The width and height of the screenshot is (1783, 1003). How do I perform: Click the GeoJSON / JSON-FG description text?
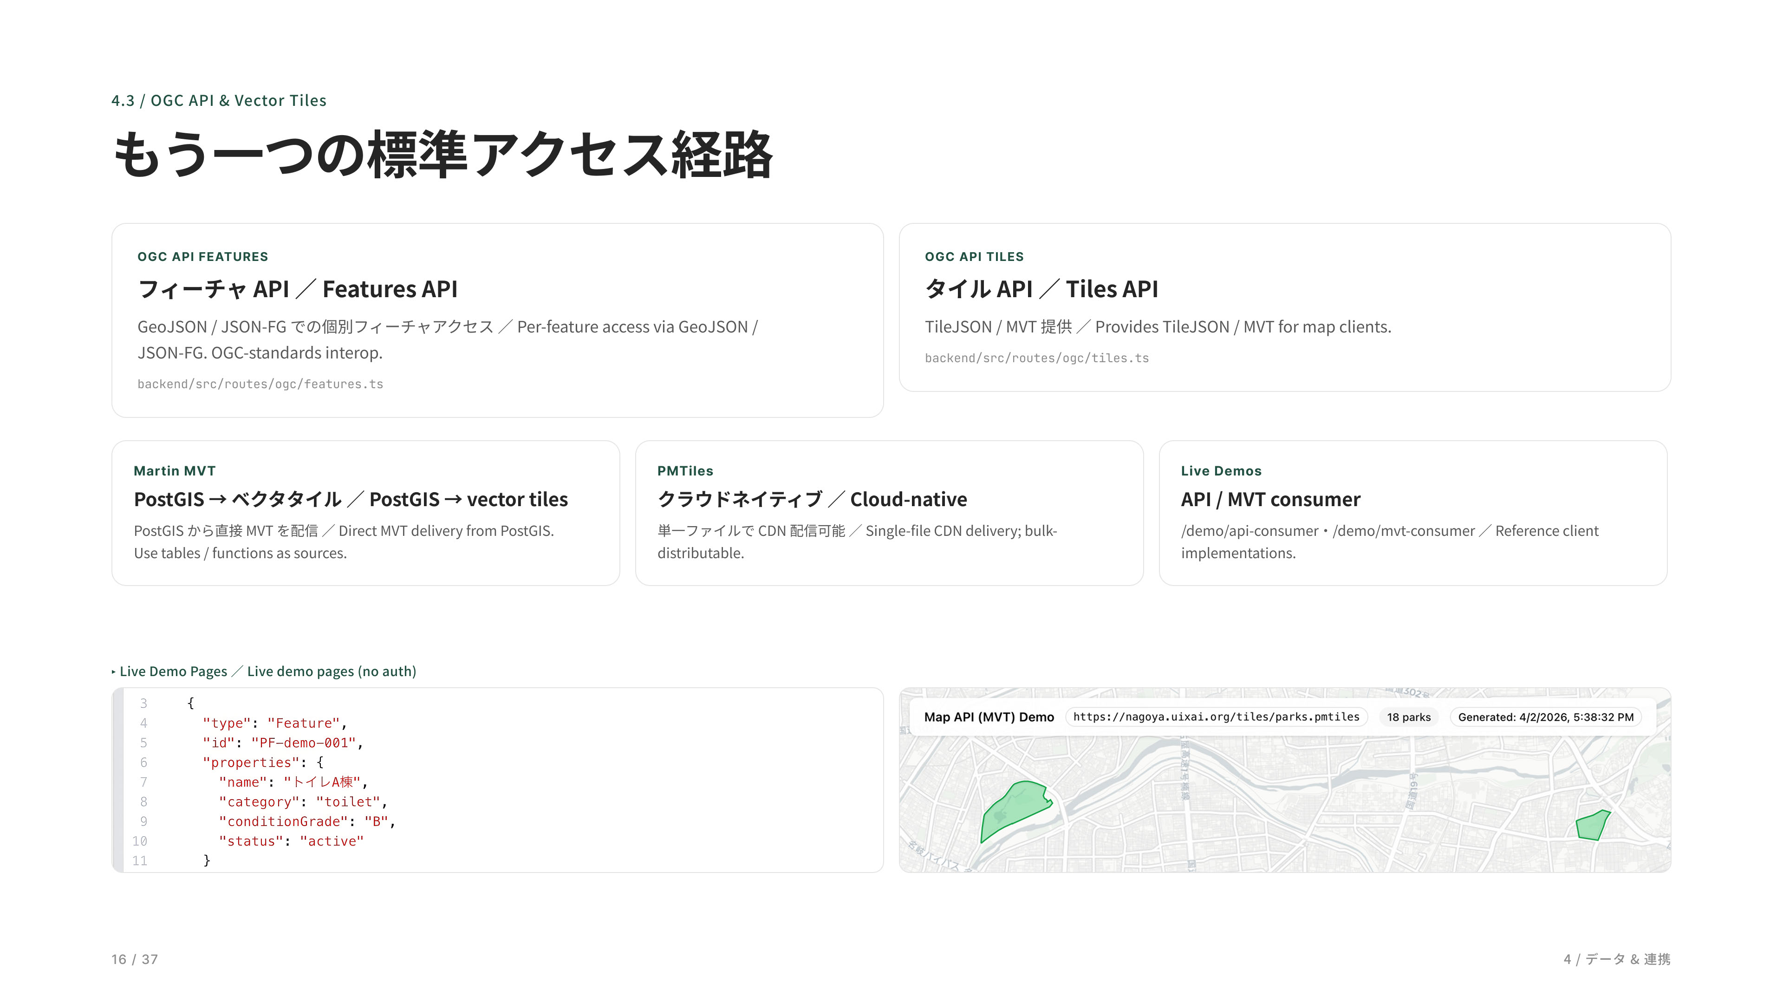coord(448,340)
